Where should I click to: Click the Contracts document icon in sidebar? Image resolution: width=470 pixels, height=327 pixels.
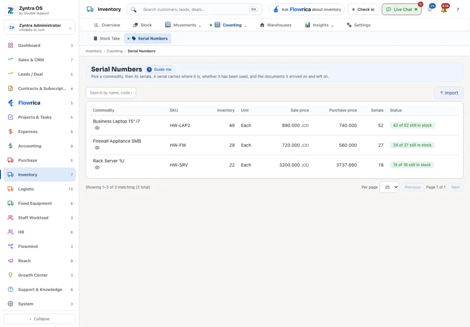point(10,88)
